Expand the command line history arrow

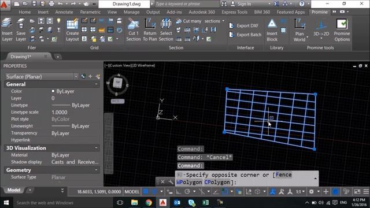click(316, 179)
